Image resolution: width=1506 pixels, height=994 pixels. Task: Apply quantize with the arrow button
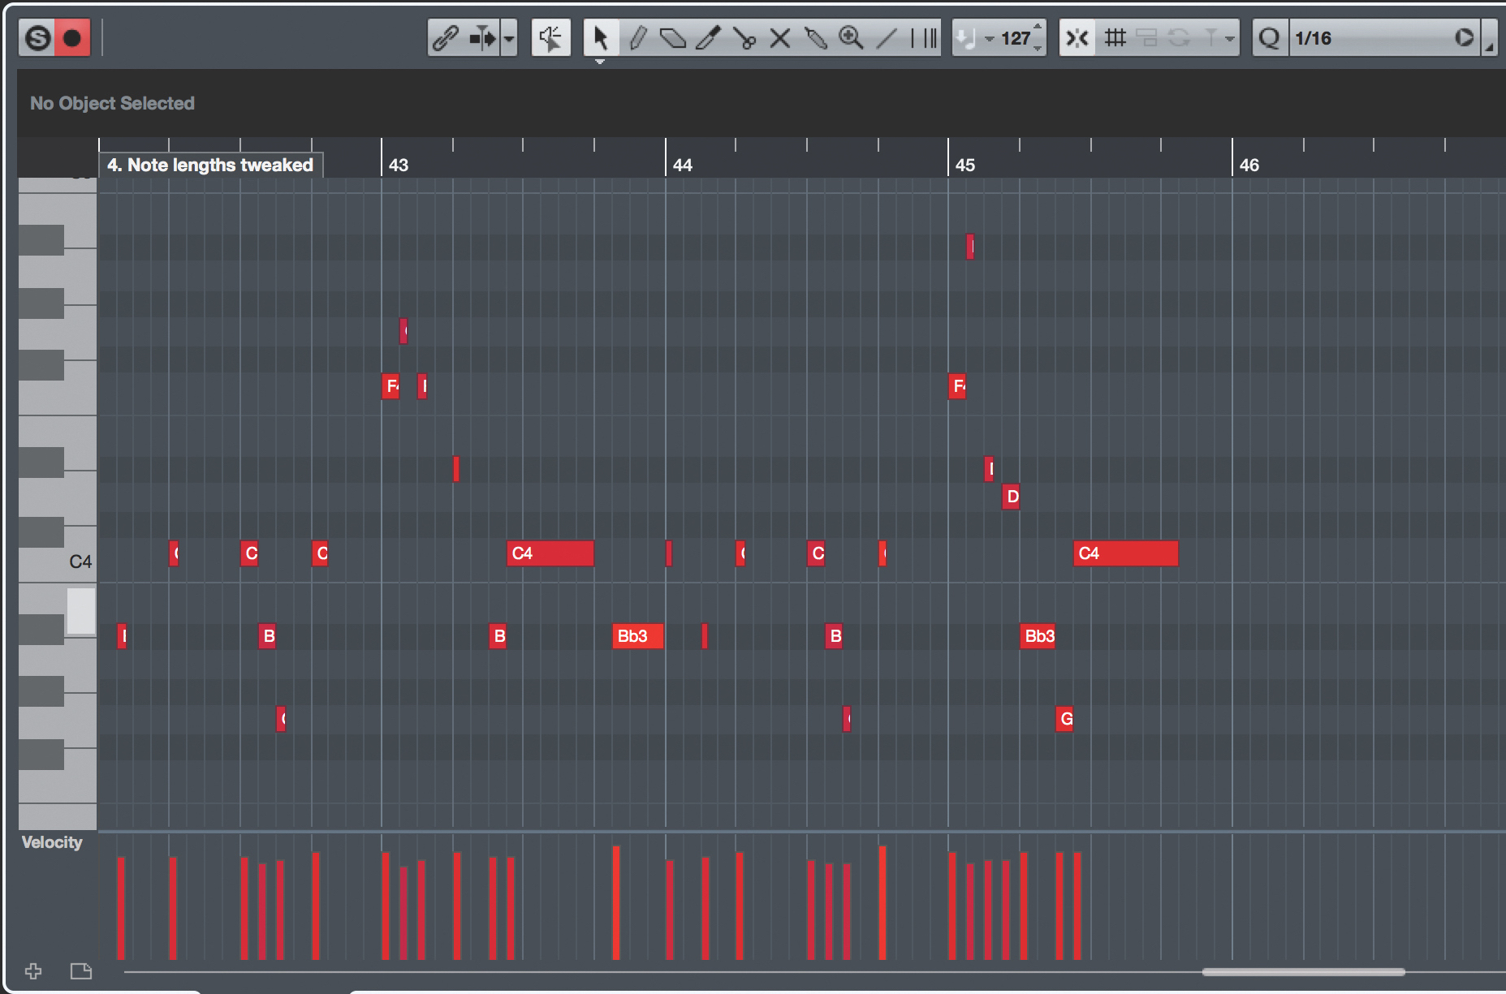click(1465, 37)
